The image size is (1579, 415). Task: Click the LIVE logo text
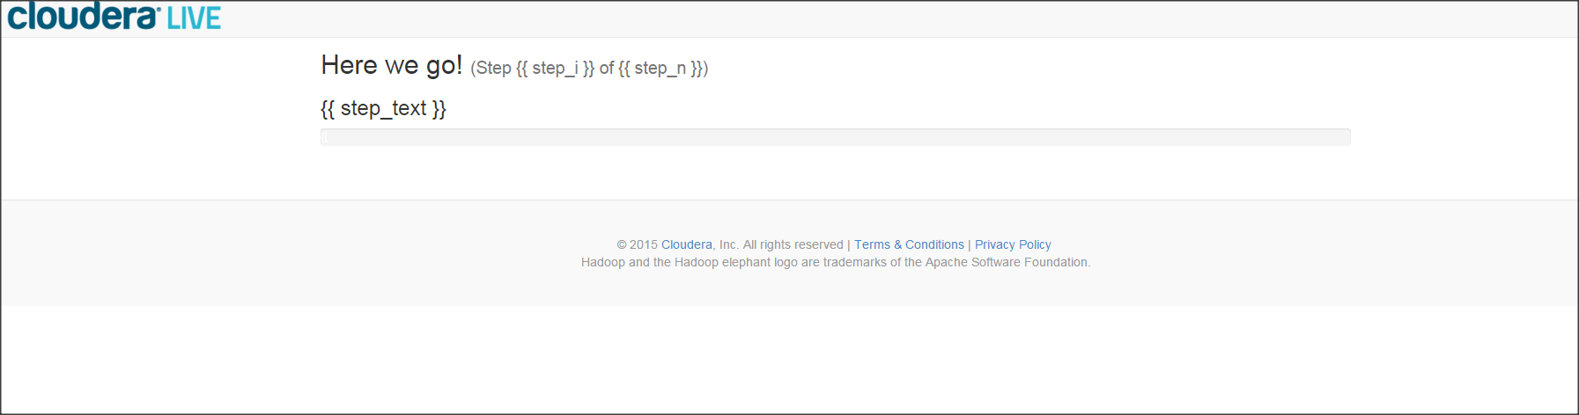(194, 18)
